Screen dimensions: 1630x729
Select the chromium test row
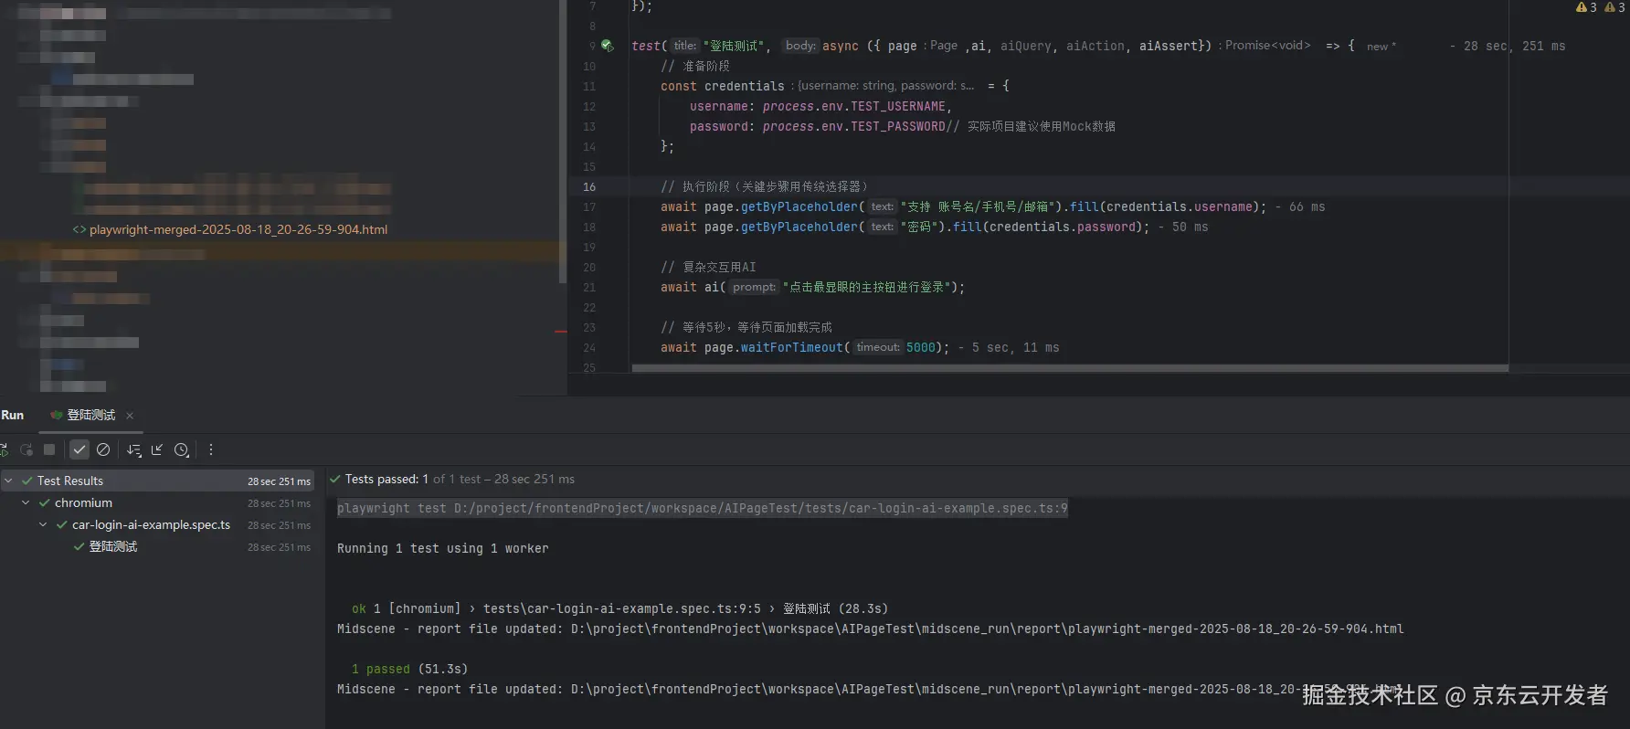(157, 502)
